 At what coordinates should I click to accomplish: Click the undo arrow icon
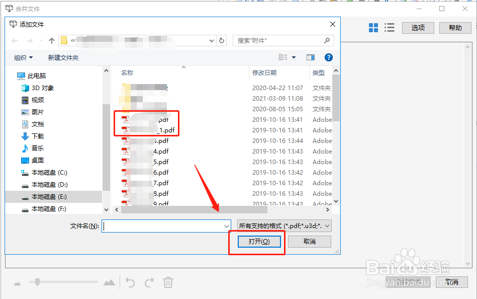click(130, 282)
